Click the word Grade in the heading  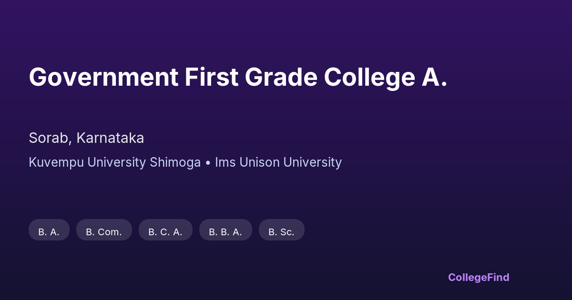point(281,78)
